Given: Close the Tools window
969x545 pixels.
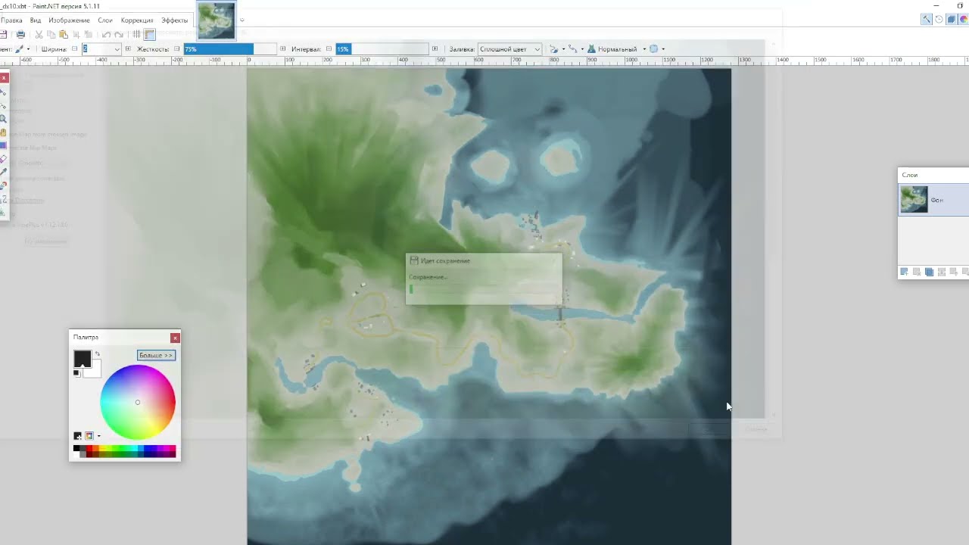Looking at the screenshot, I should point(4,78).
